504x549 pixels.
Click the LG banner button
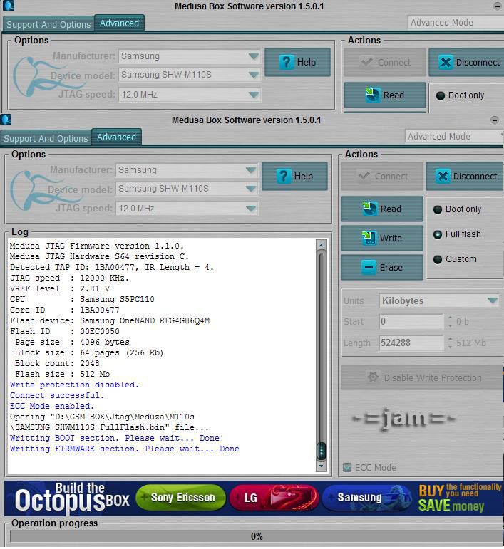tap(274, 498)
